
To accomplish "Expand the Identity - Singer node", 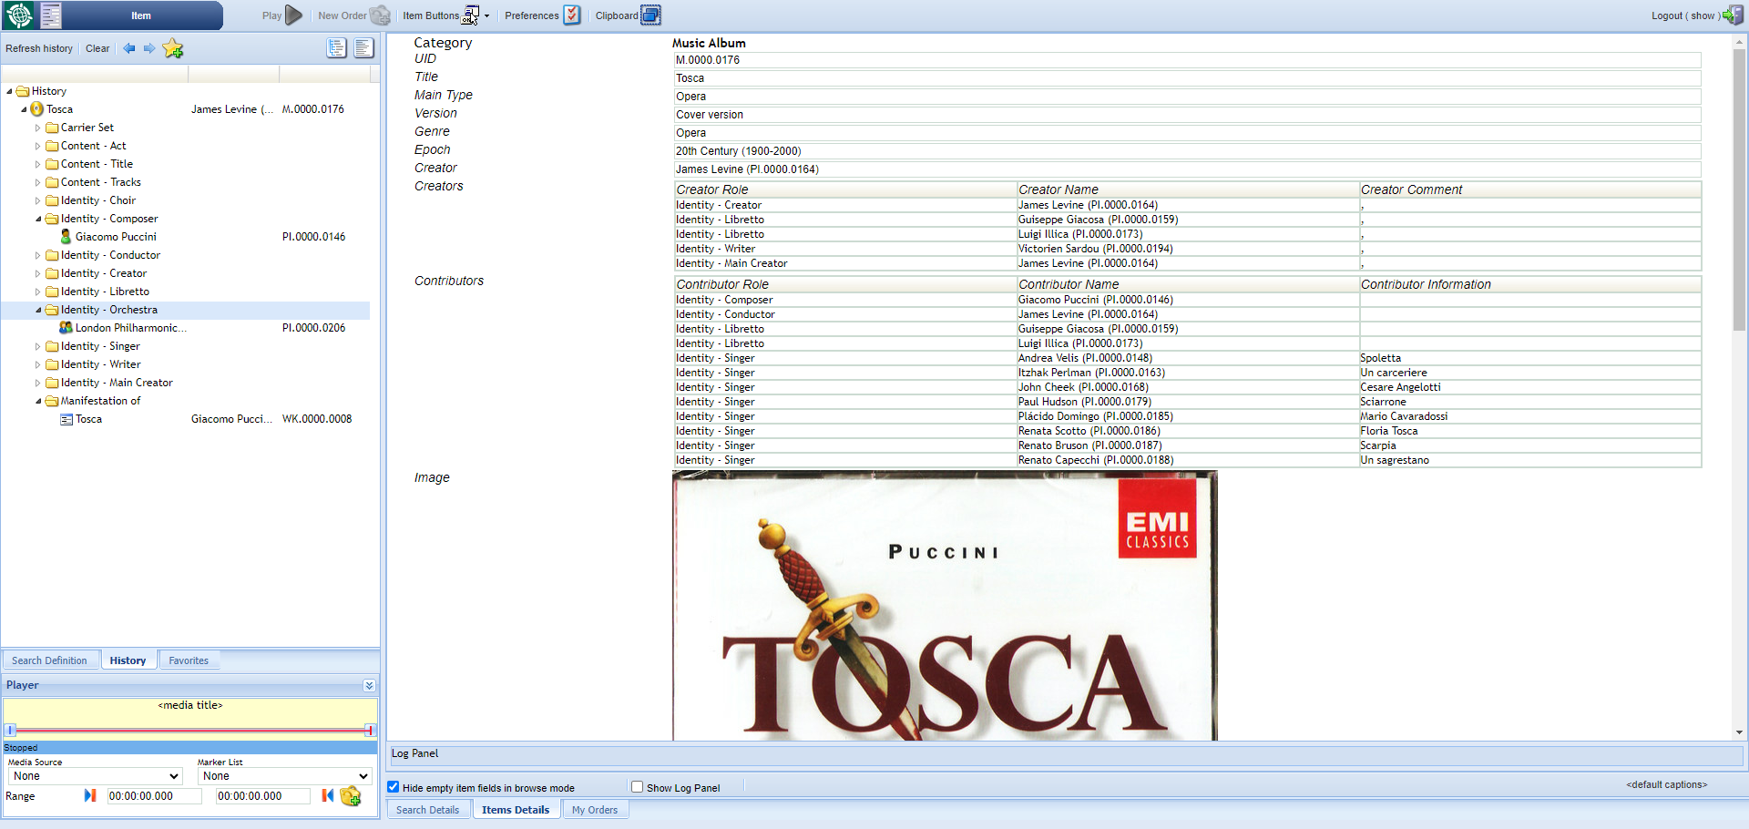I will pyautogui.click(x=38, y=346).
